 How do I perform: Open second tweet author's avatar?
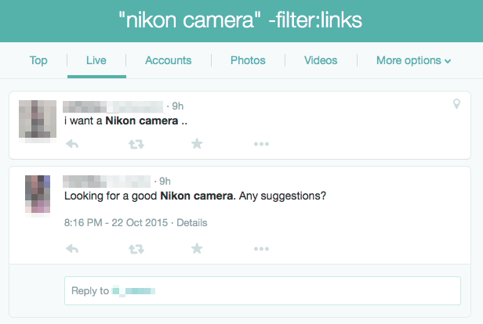point(38,194)
